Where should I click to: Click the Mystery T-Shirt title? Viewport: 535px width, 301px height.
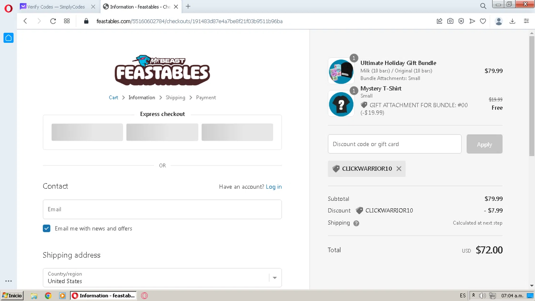381,88
